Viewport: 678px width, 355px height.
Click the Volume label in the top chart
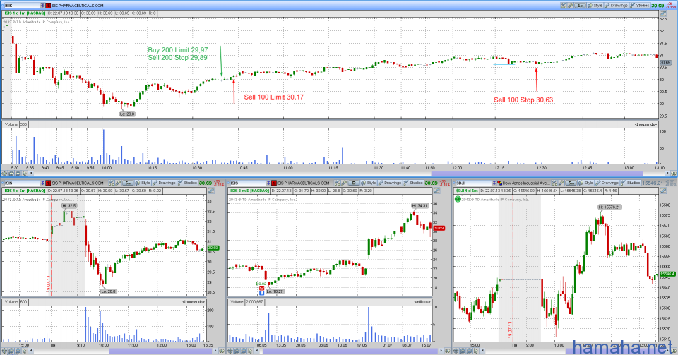pos(11,124)
